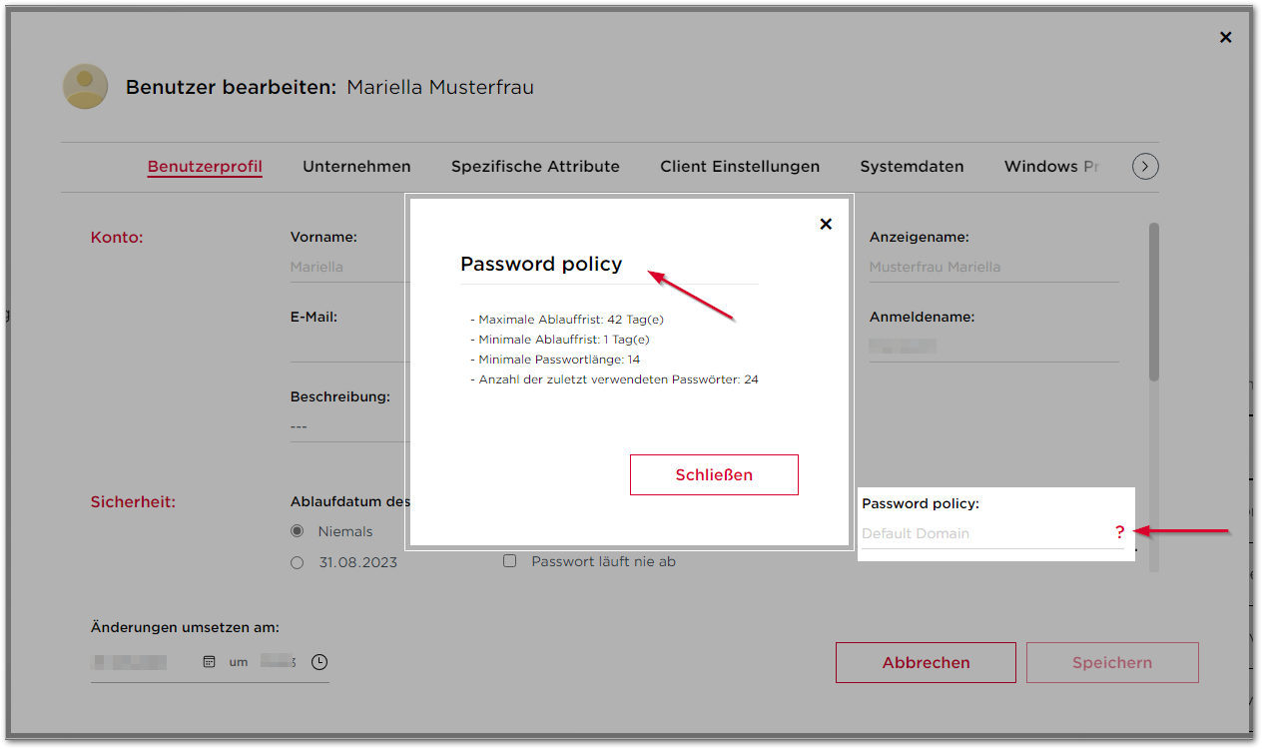Click the Minimale Ablauffrist: 1 Tag(e) line
Screen dimensions: 1262x749
(560, 340)
